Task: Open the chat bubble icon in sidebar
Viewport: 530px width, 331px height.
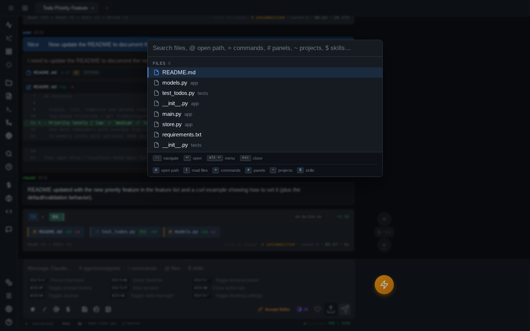Action: (9, 229)
